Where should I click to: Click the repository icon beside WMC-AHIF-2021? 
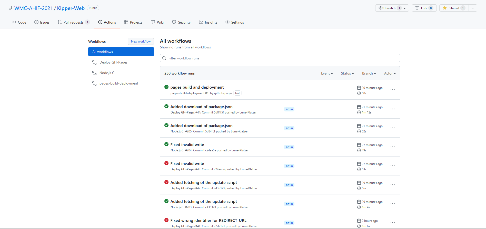(10, 8)
